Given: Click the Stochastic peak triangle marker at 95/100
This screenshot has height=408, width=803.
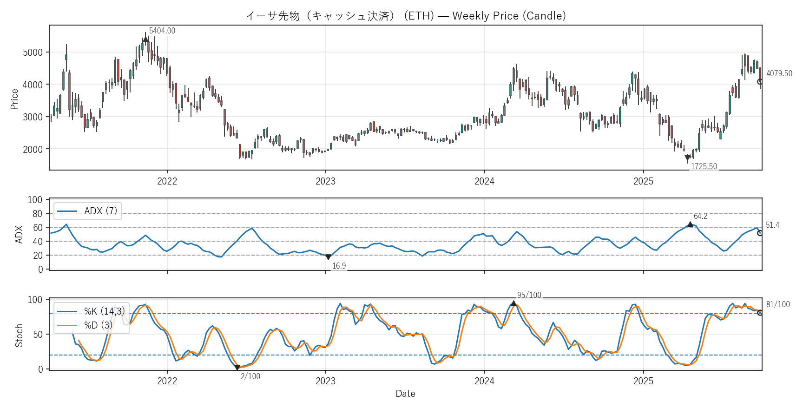Looking at the screenshot, I should point(513,303).
